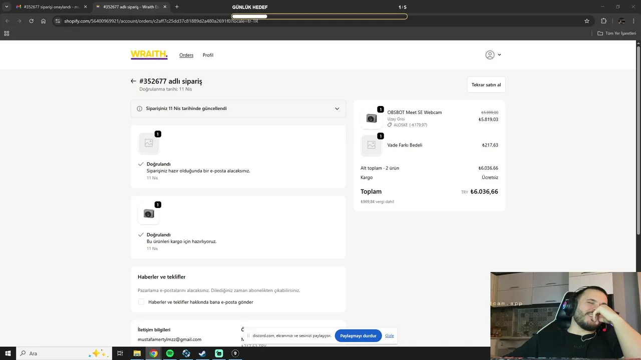The width and height of the screenshot is (641, 360).
Task: Click the green robot-face taskbar app icon
Action: pos(219,353)
